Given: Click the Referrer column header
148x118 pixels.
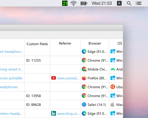Looking at the screenshot, I should 65,43.
